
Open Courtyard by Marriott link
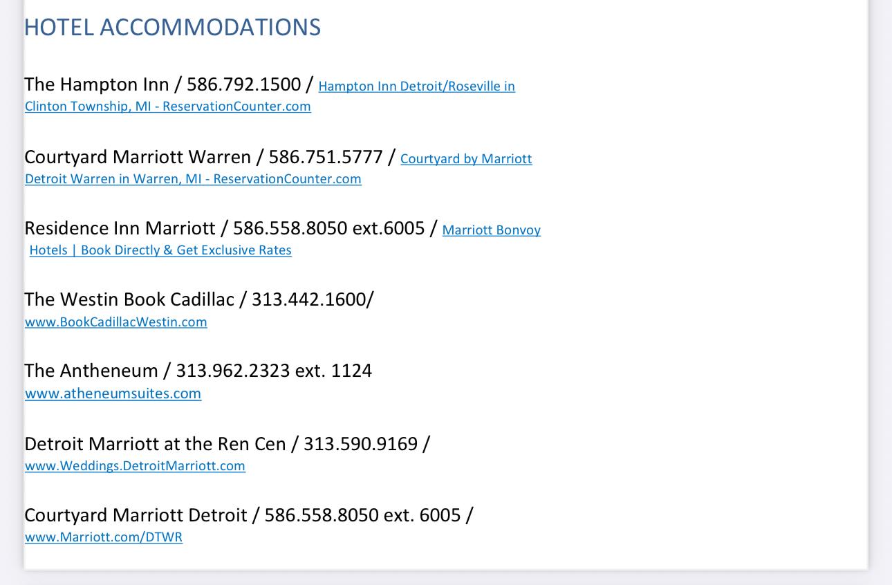[466, 159]
